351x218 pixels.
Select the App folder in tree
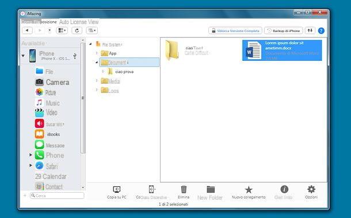109,53
